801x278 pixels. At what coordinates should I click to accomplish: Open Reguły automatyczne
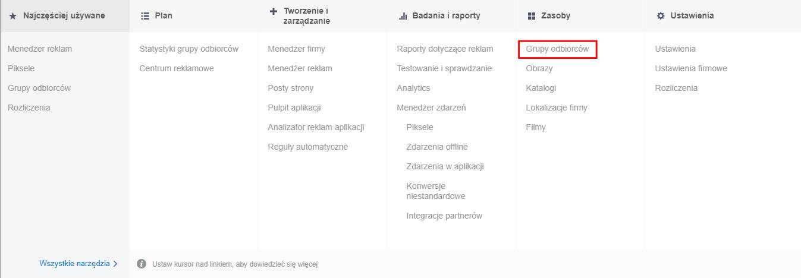tap(307, 147)
